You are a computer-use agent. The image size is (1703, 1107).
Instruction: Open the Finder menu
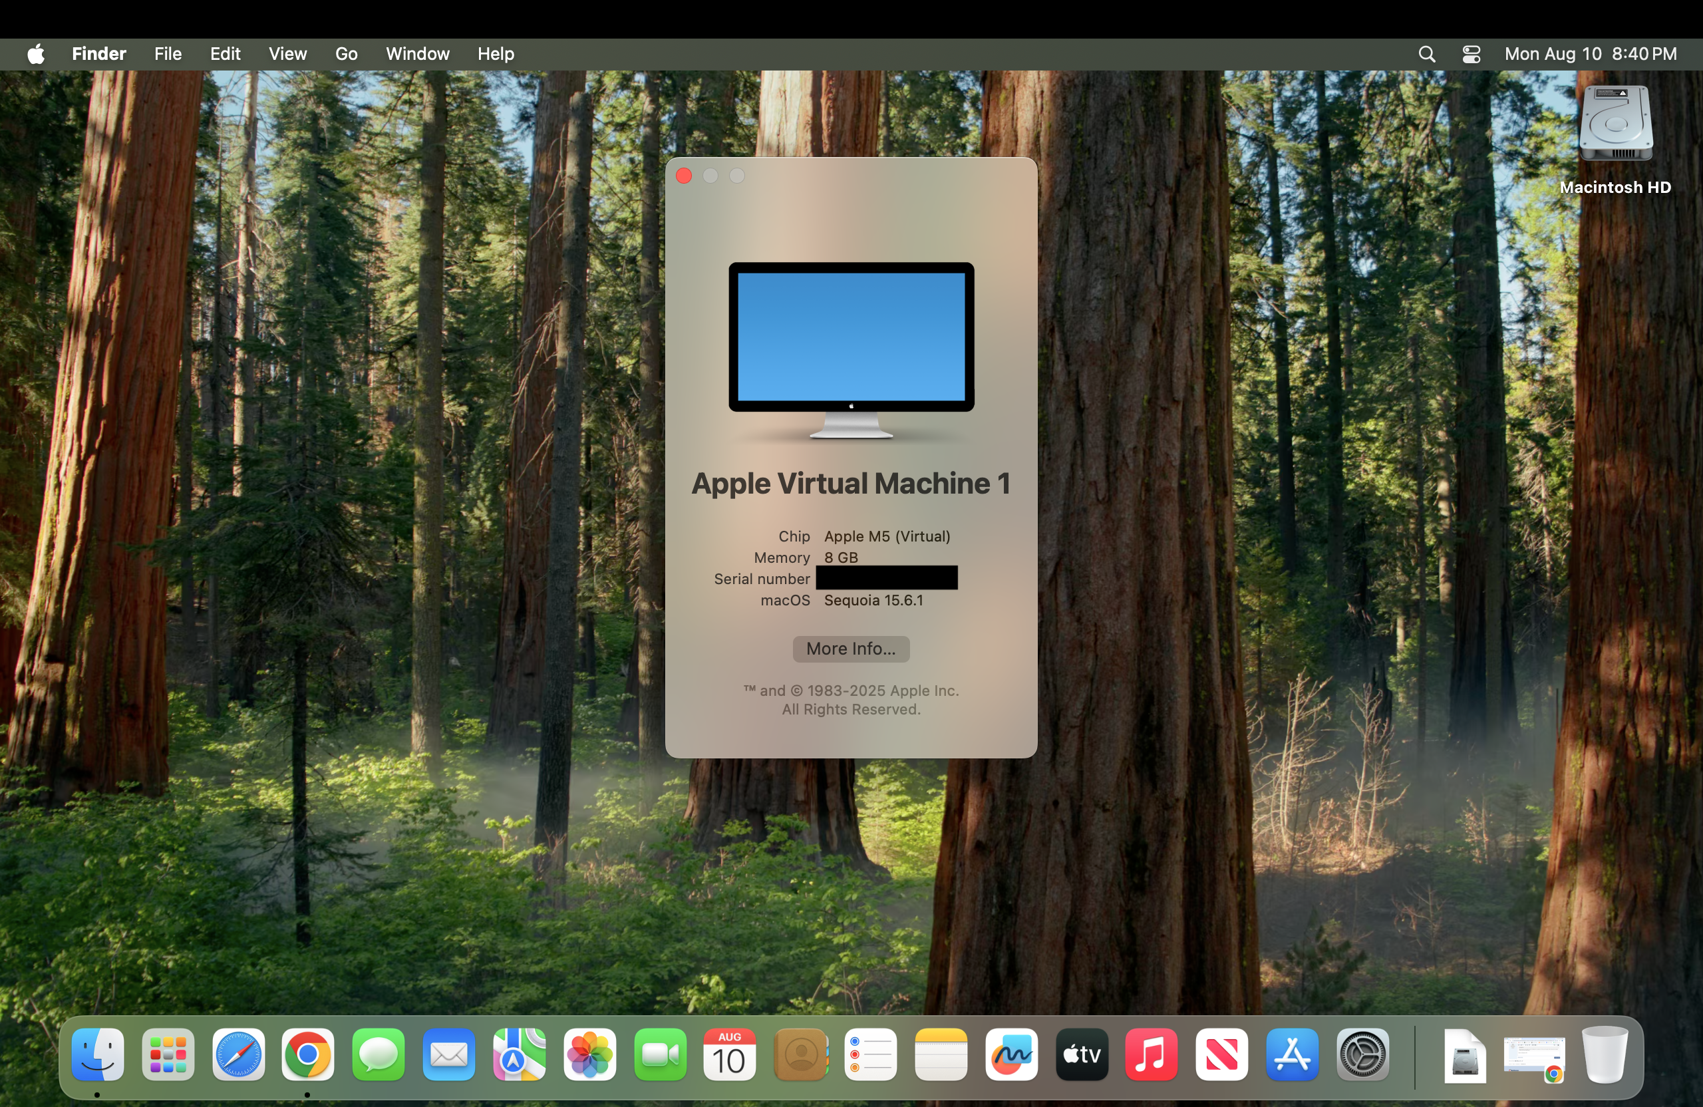[98, 54]
